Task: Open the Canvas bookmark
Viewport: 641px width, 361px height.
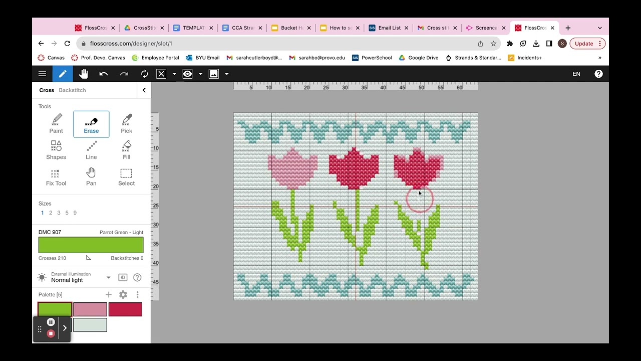Action: coord(51,58)
